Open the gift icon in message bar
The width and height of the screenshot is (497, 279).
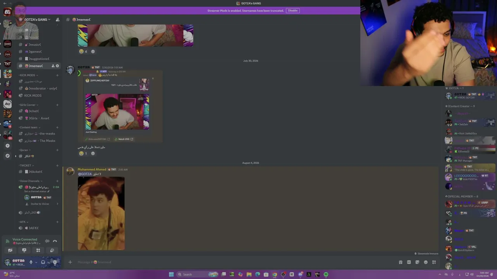[401, 262]
